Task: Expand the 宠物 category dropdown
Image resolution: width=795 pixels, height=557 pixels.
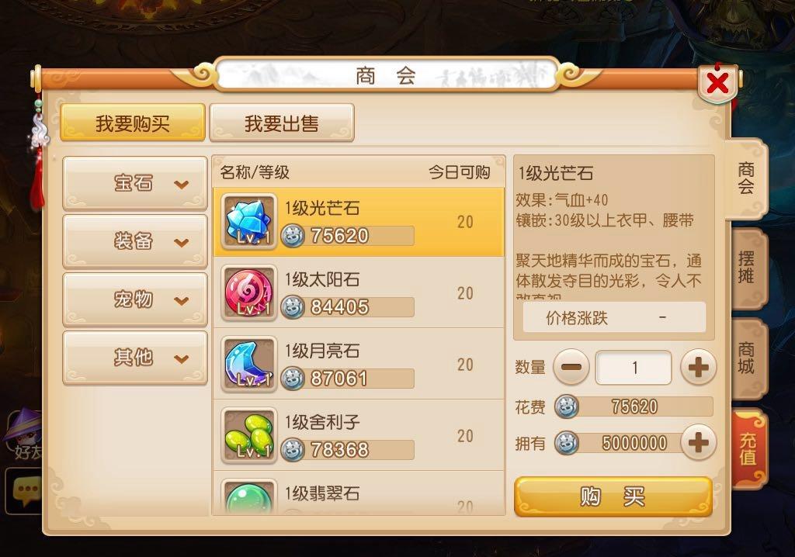Action: pyautogui.click(x=135, y=299)
